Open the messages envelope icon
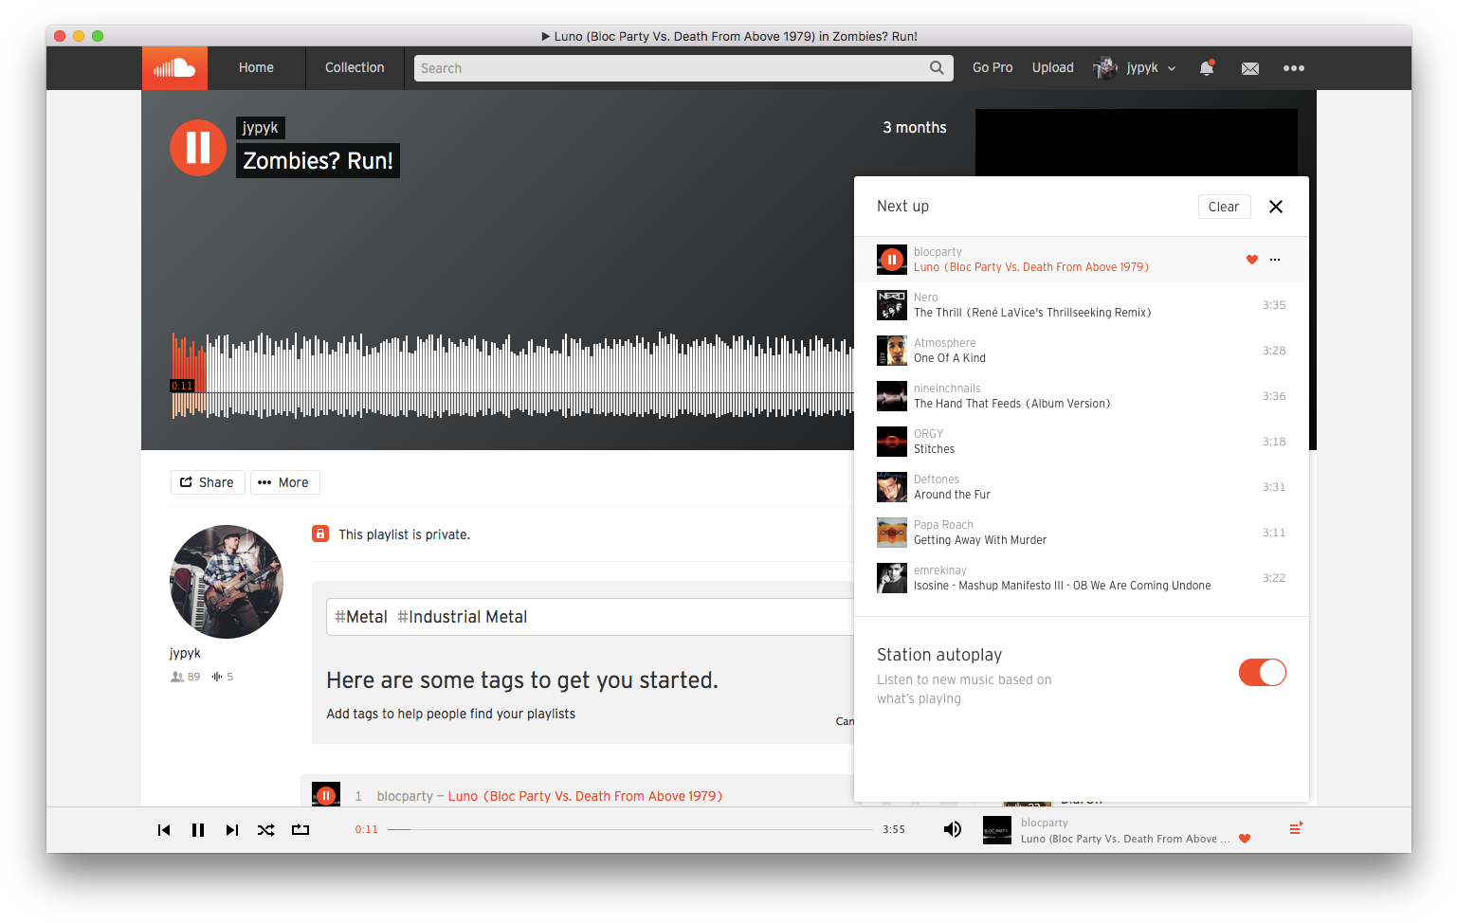This screenshot has height=923, width=1457. [1250, 68]
